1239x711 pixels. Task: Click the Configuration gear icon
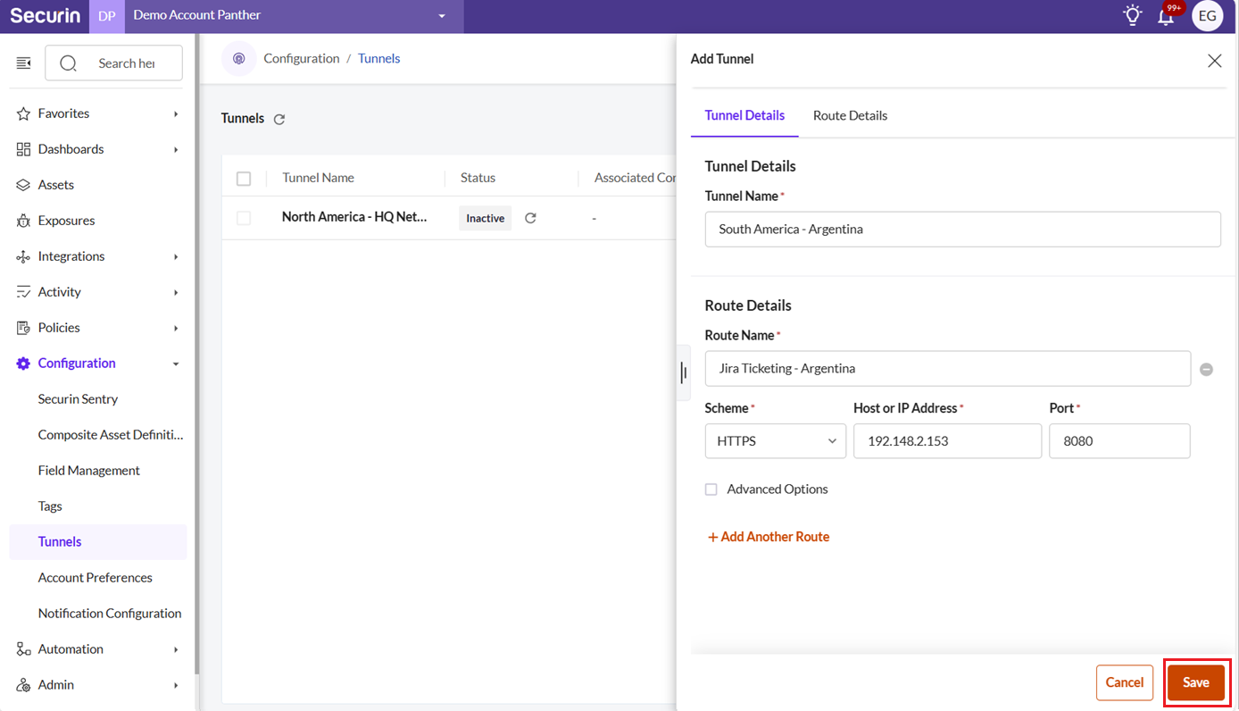23,364
